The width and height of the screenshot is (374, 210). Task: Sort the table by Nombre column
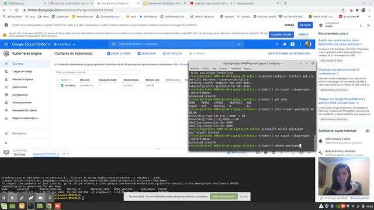pos(64,80)
